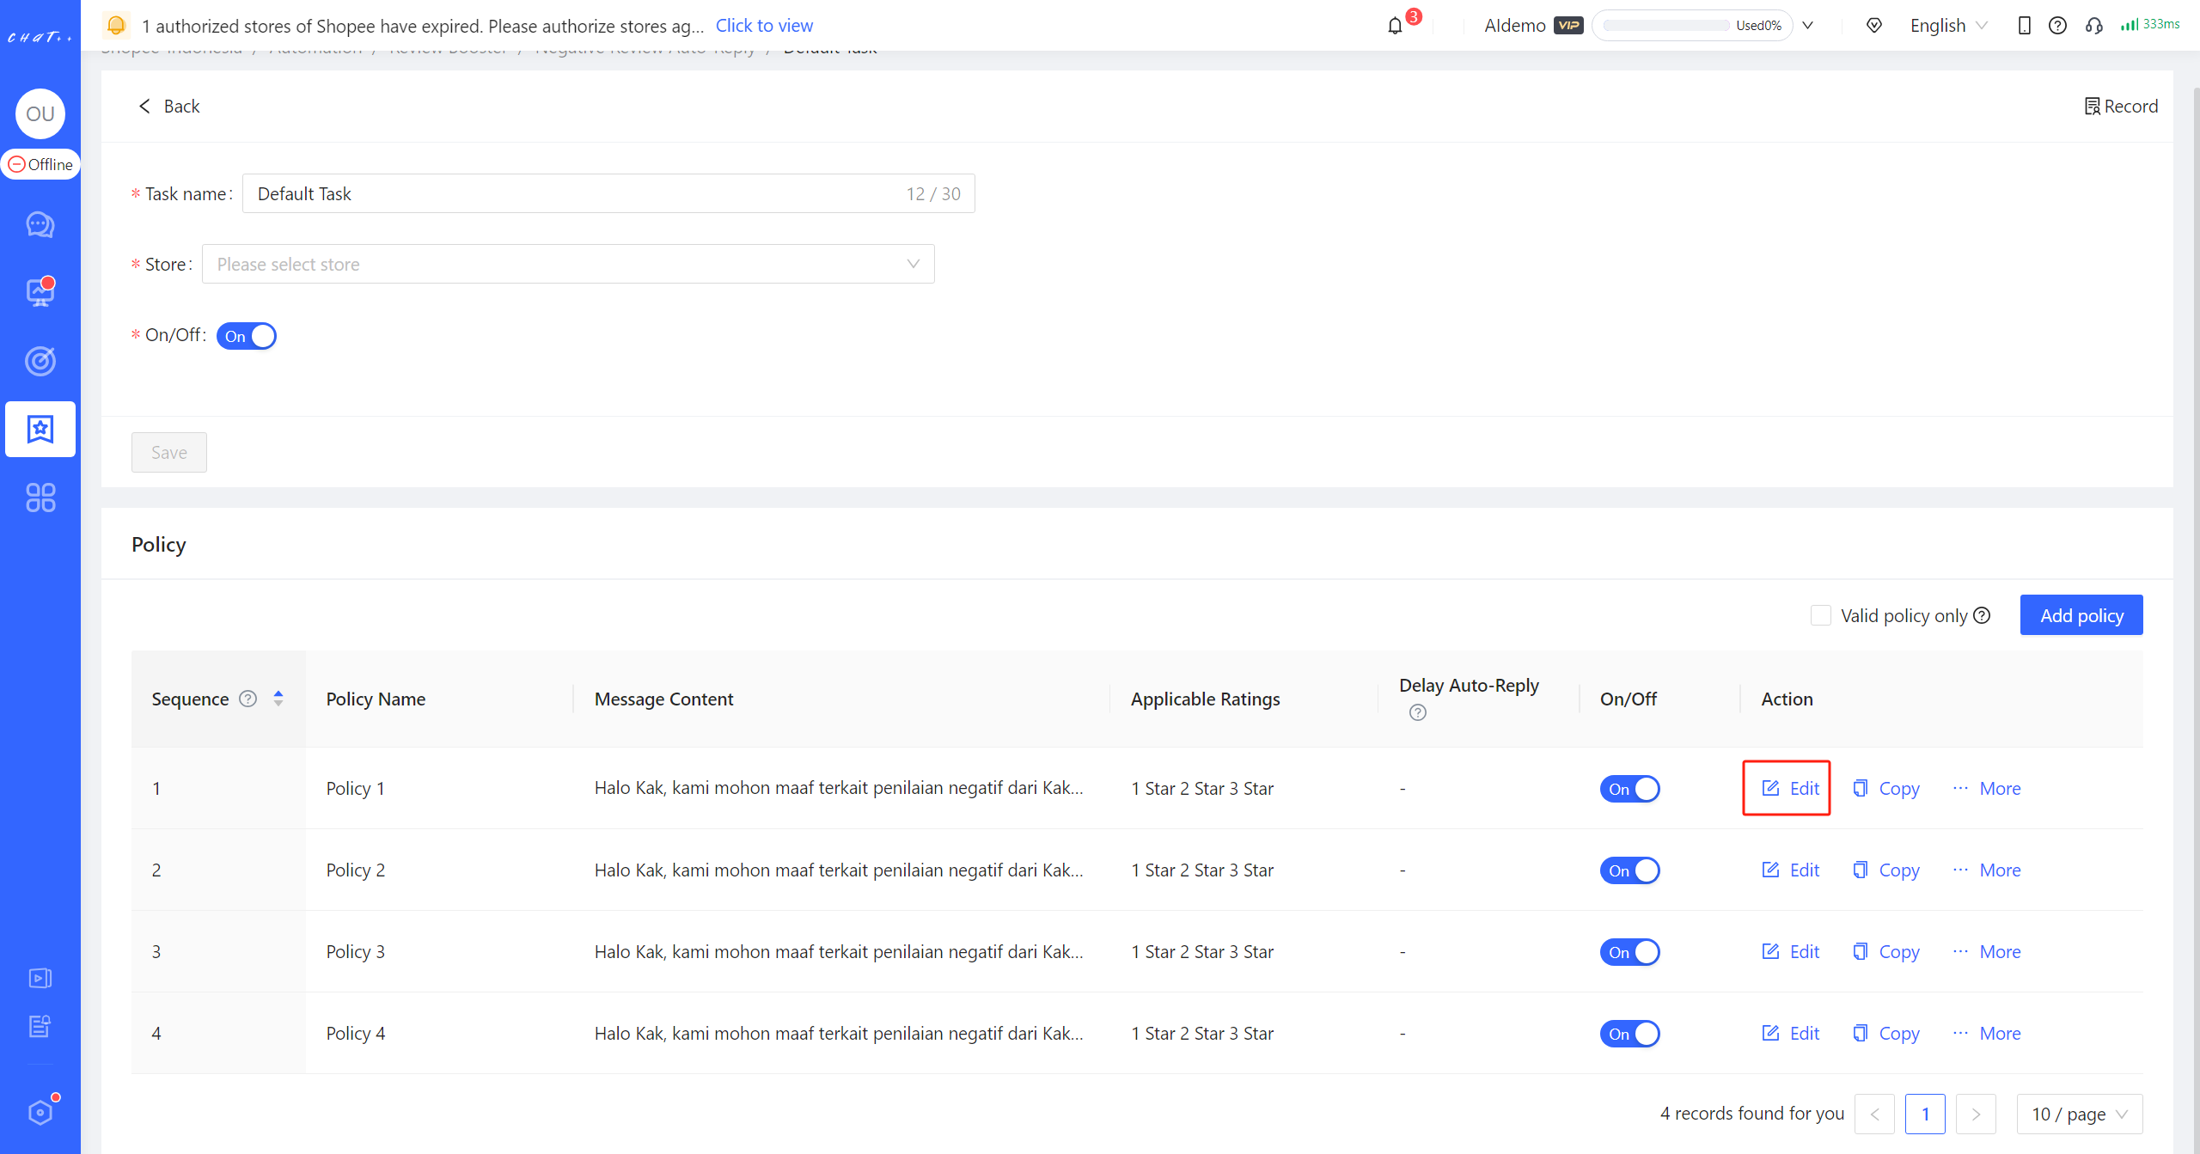Image resolution: width=2200 pixels, height=1154 pixels.
Task: Copy Policy 1
Action: coord(1886,788)
